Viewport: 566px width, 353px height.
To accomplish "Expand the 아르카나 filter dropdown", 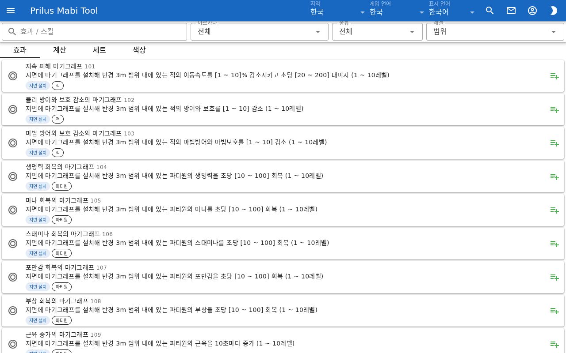I will [x=260, y=32].
